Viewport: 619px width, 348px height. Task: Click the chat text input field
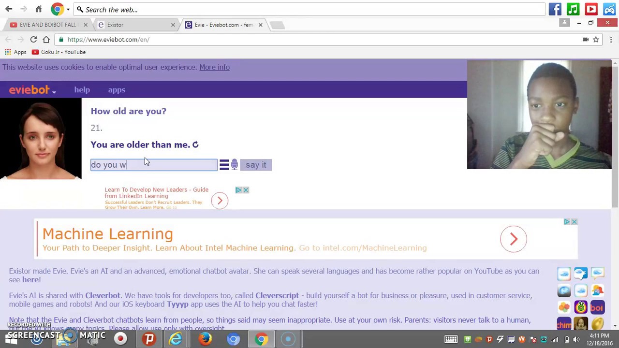(x=154, y=165)
